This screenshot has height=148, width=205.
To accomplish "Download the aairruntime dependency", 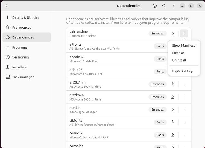I will click(x=173, y=34).
